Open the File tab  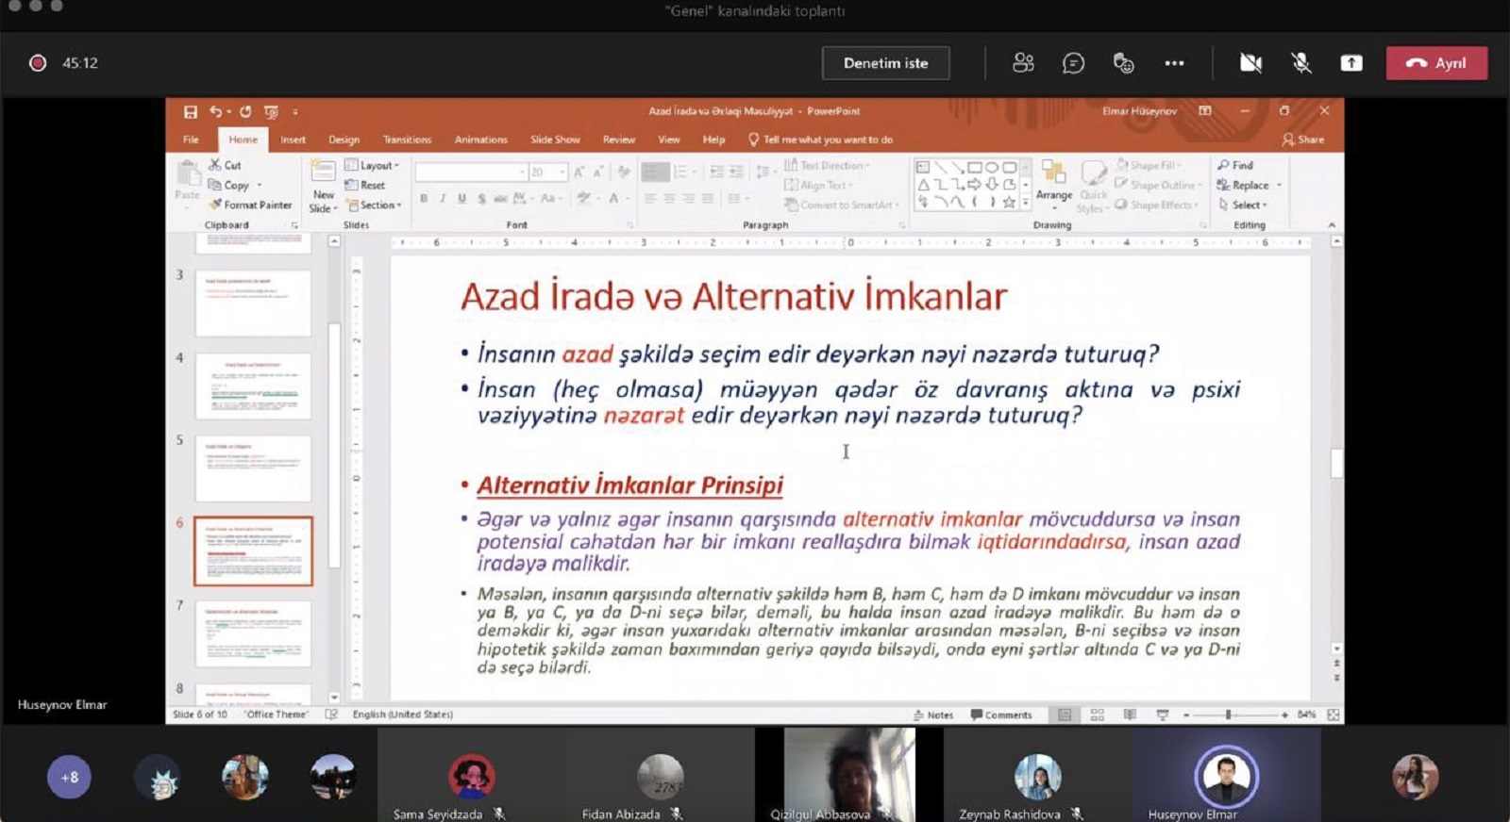coord(191,140)
